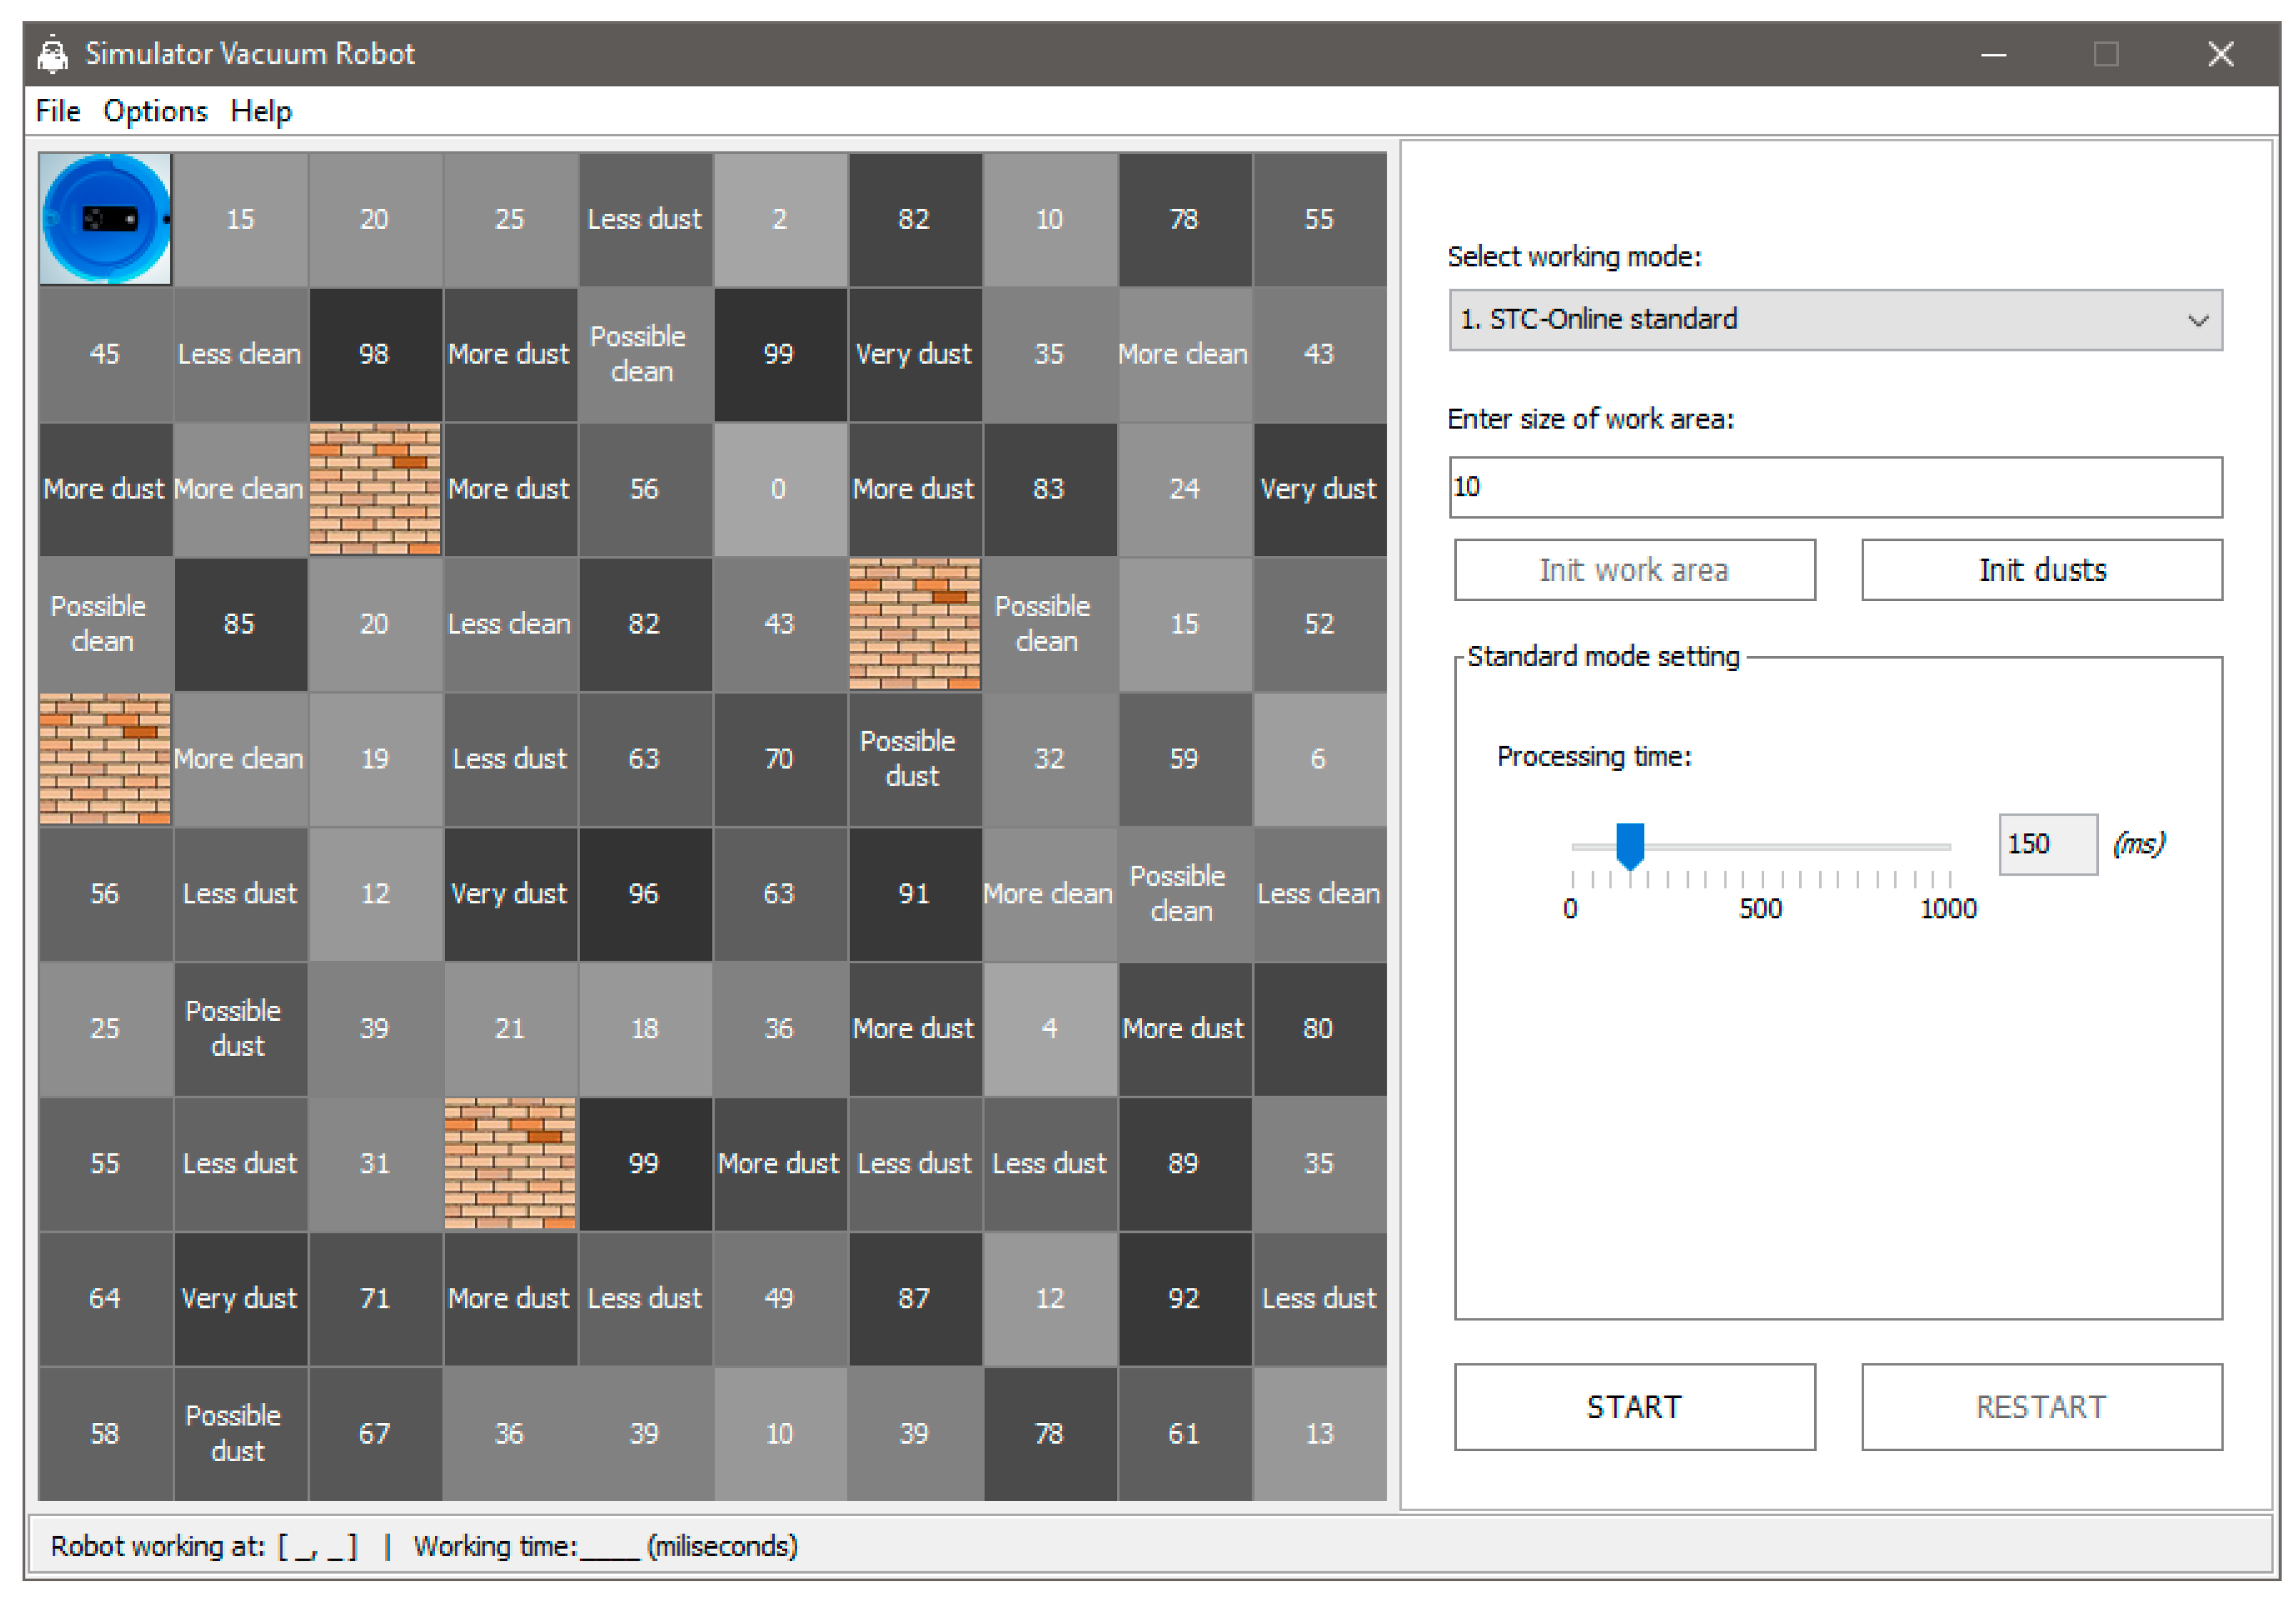Open the working mode dropdown
The image size is (2296, 1600).
click(x=1834, y=320)
